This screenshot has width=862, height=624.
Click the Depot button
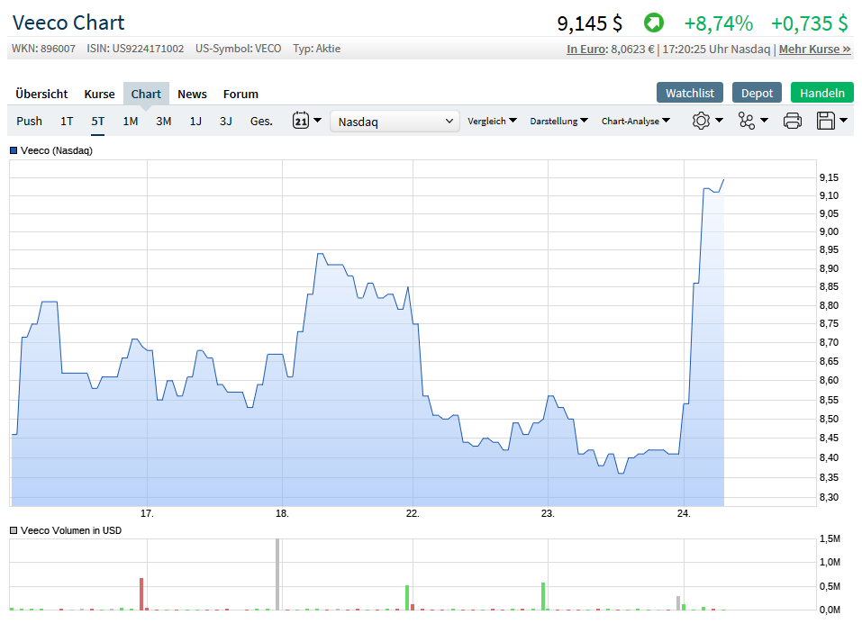point(757,93)
